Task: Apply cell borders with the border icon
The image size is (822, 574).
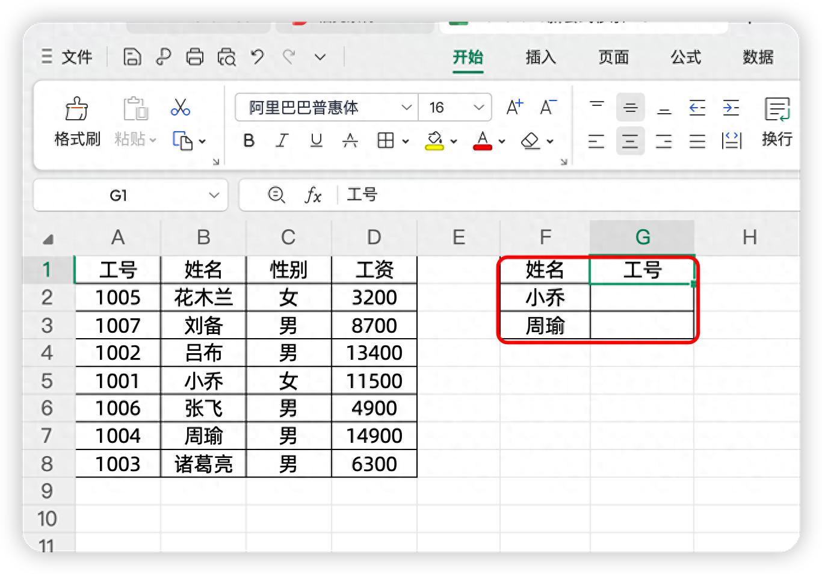Action: [385, 141]
